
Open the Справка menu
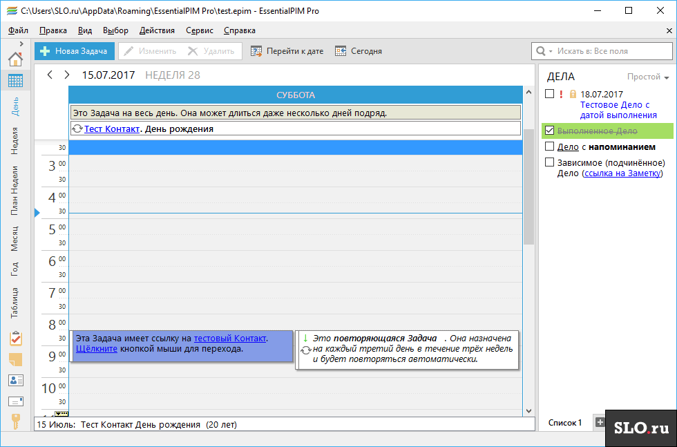click(240, 30)
